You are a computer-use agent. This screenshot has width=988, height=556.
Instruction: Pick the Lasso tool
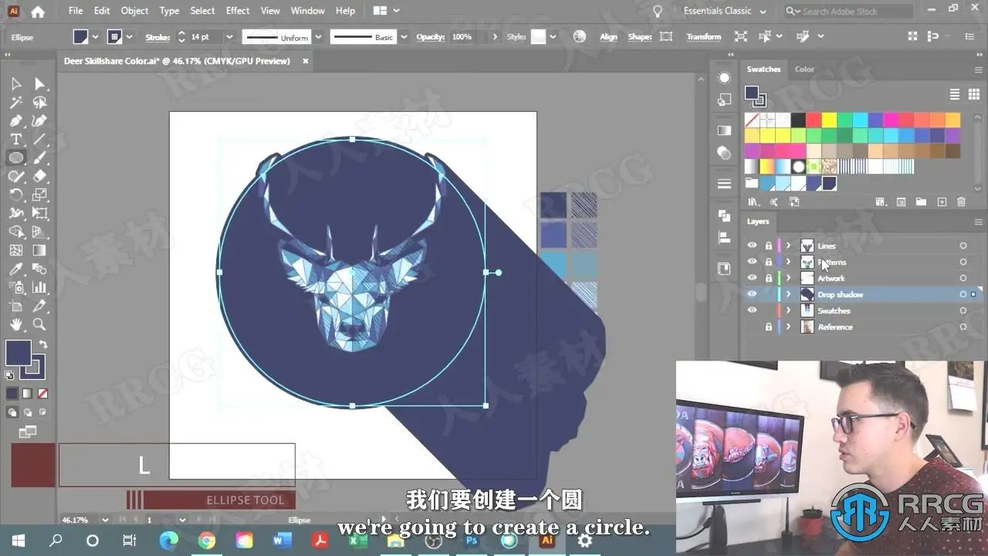click(39, 102)
